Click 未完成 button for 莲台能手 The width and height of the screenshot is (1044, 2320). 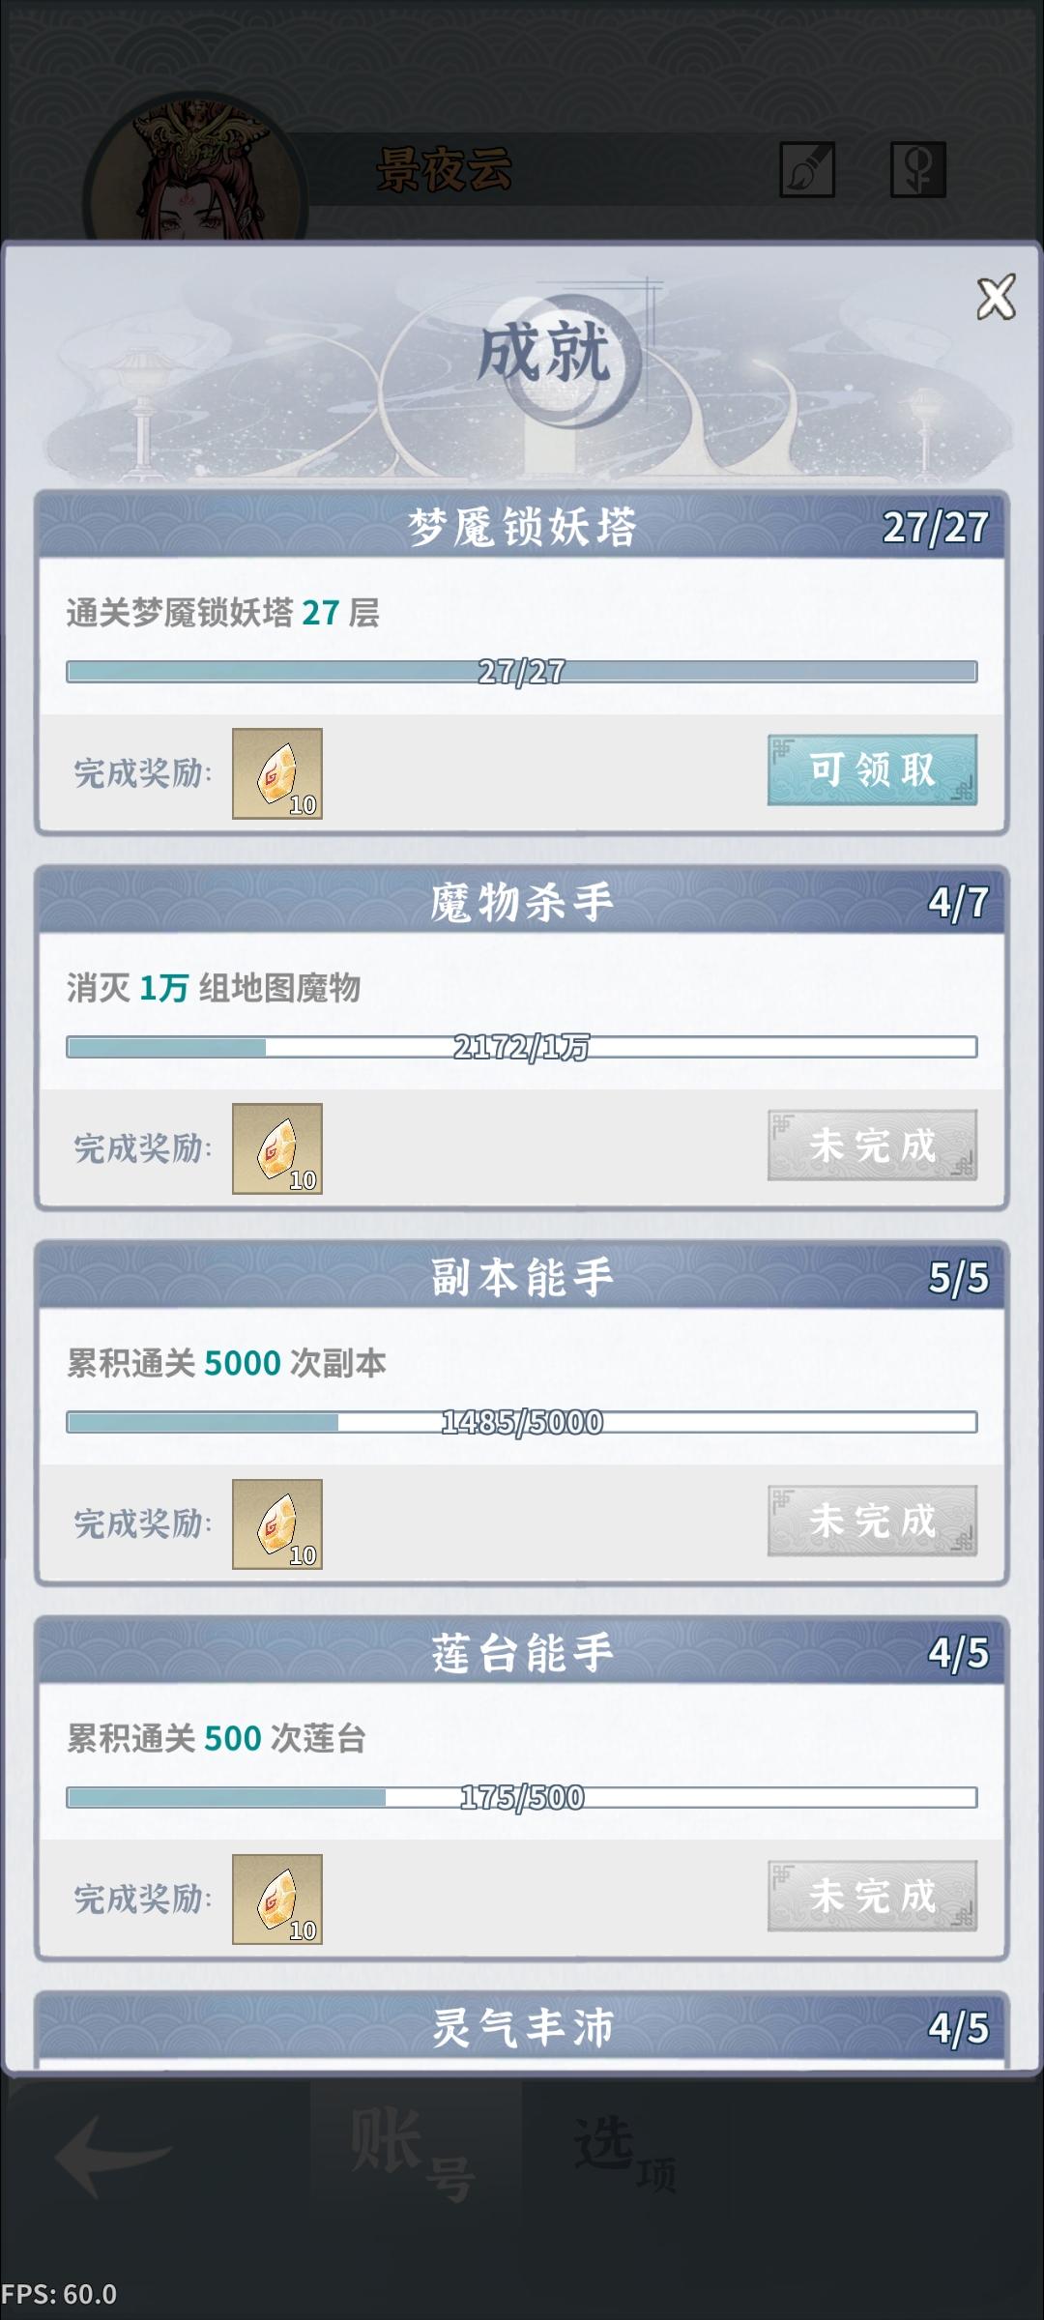pyautogui.click(x=872, y=1896)
